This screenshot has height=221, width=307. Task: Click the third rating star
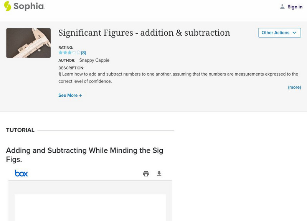(x=69, y=53)
